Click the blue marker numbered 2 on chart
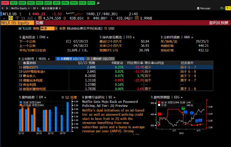Image resolution: width=231 pixels, height=147 pixels. coord(192,113)
